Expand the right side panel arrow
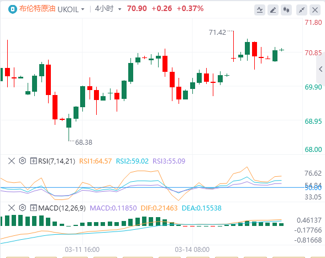This screenshot has height=258, width=325. point(321,69)
